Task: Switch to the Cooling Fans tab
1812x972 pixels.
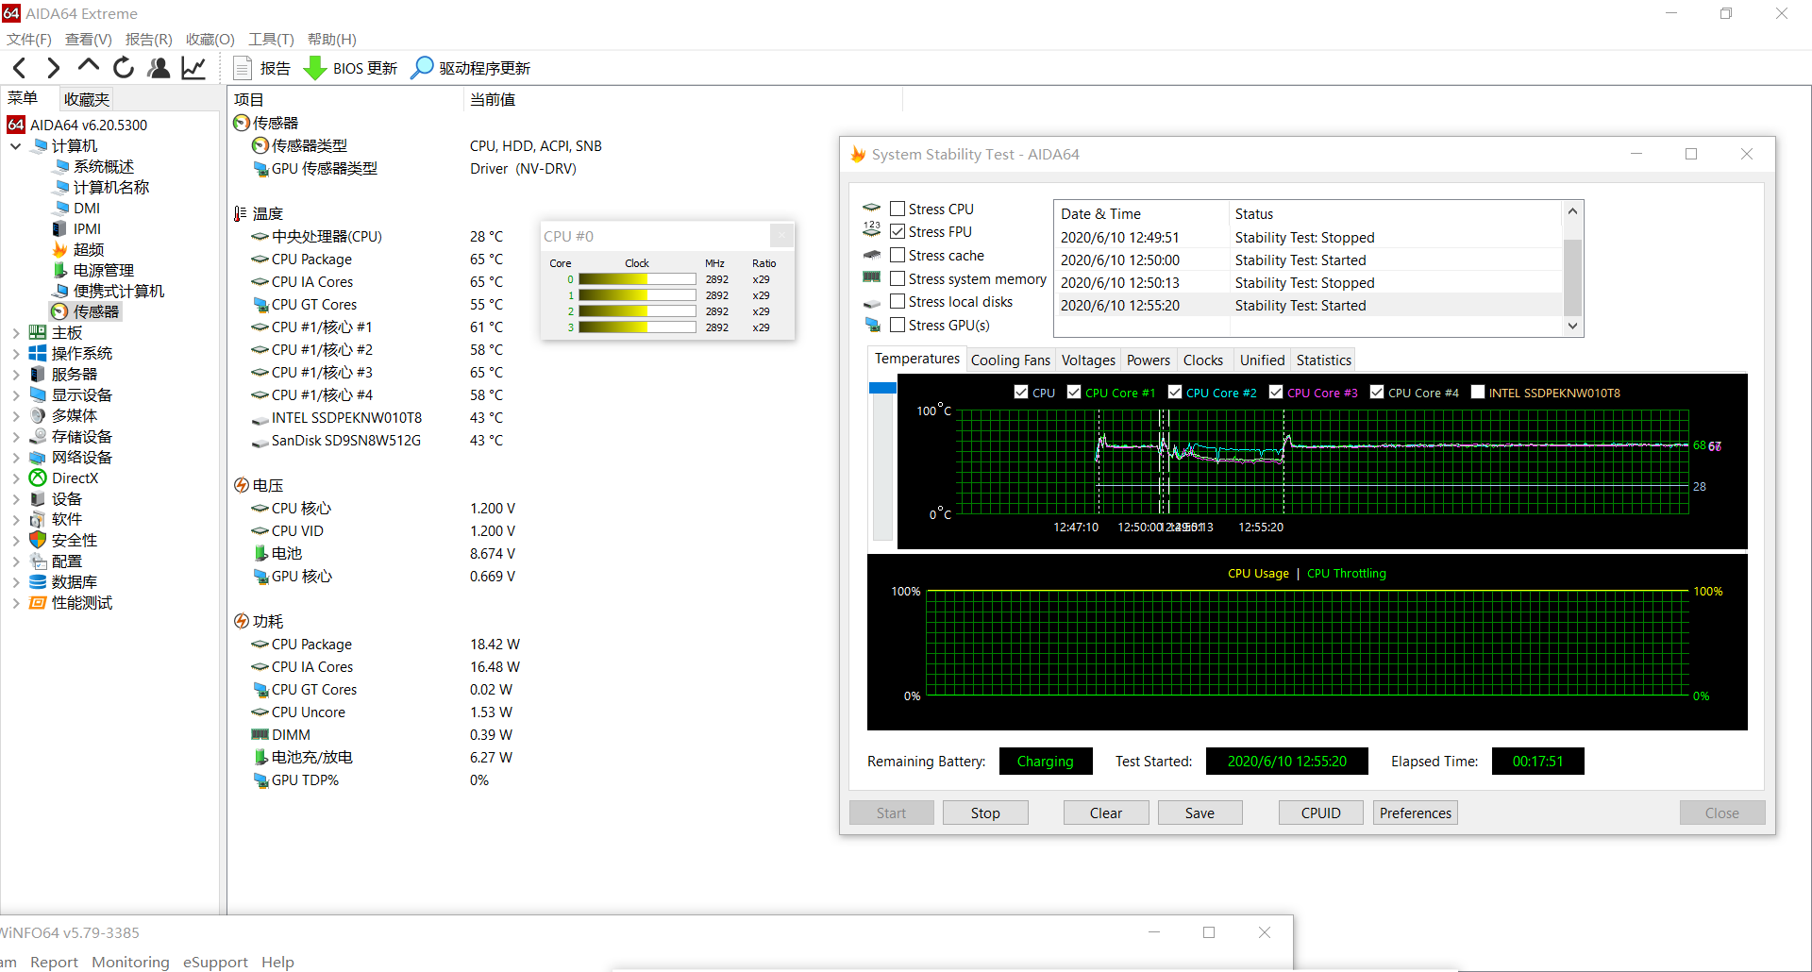Action: (1010, 360)
